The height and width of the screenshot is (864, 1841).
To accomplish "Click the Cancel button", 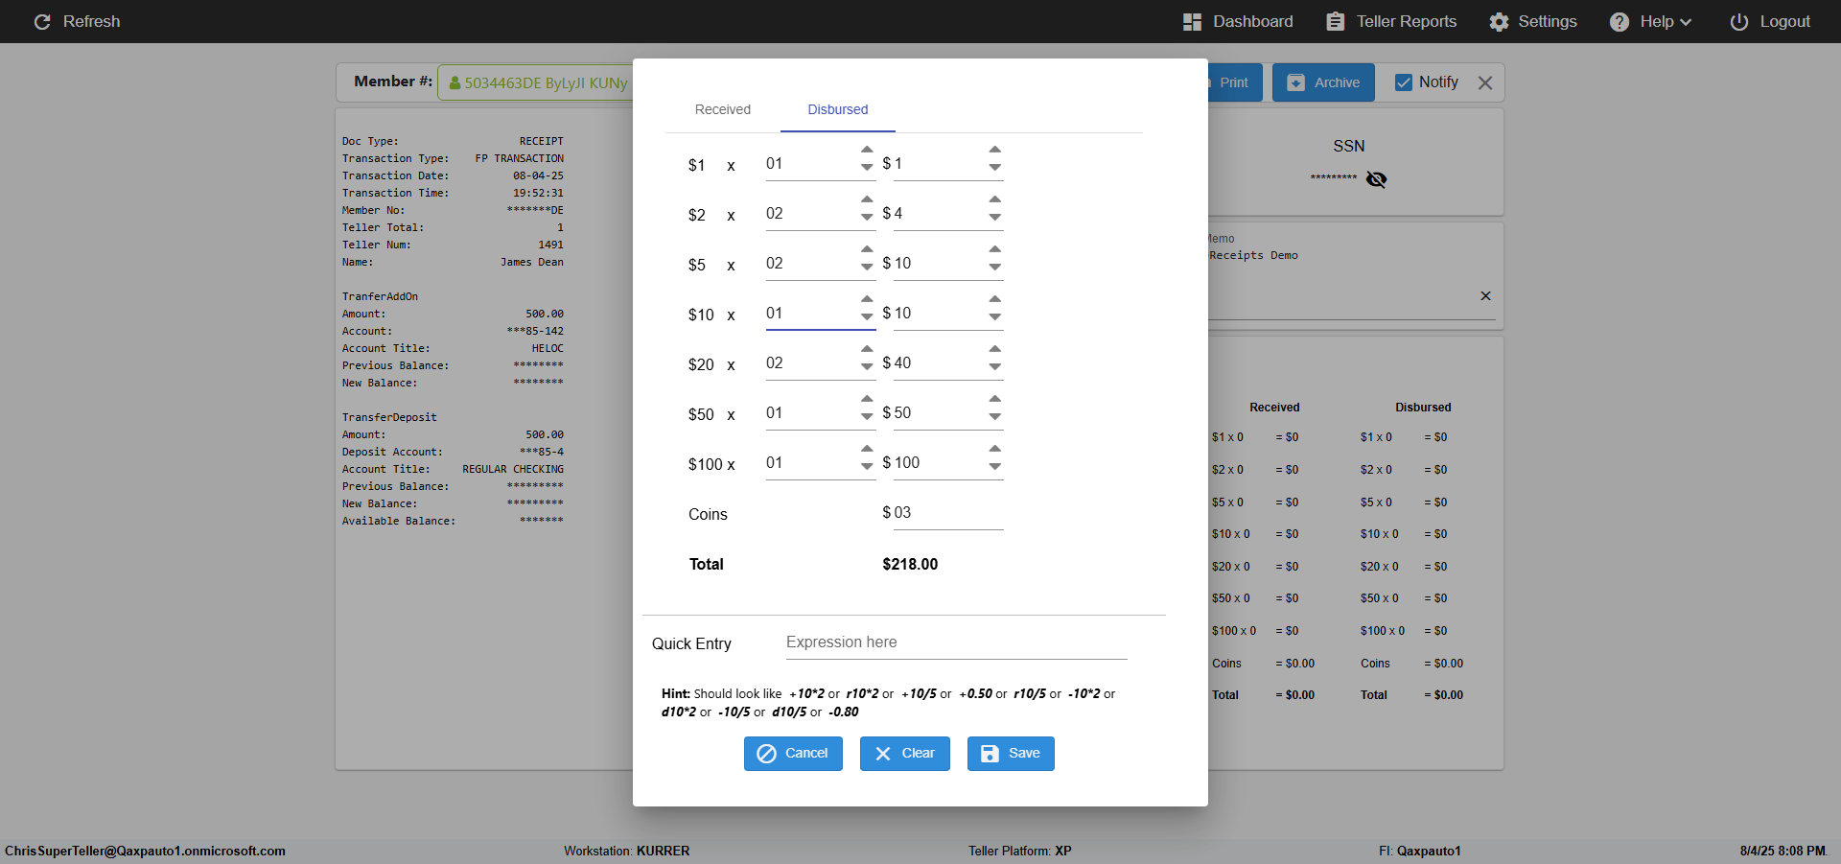I will click(793, 754).
